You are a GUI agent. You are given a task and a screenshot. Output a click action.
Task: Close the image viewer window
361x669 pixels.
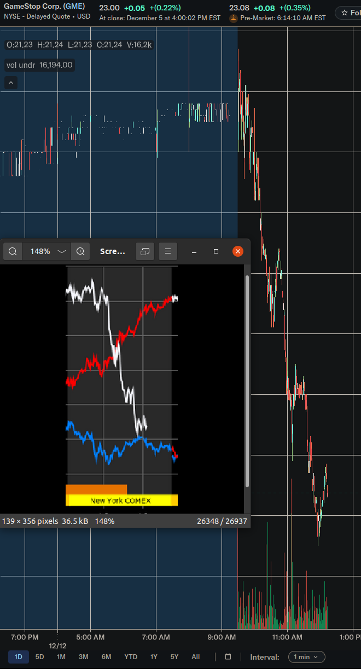pos(238,251)
